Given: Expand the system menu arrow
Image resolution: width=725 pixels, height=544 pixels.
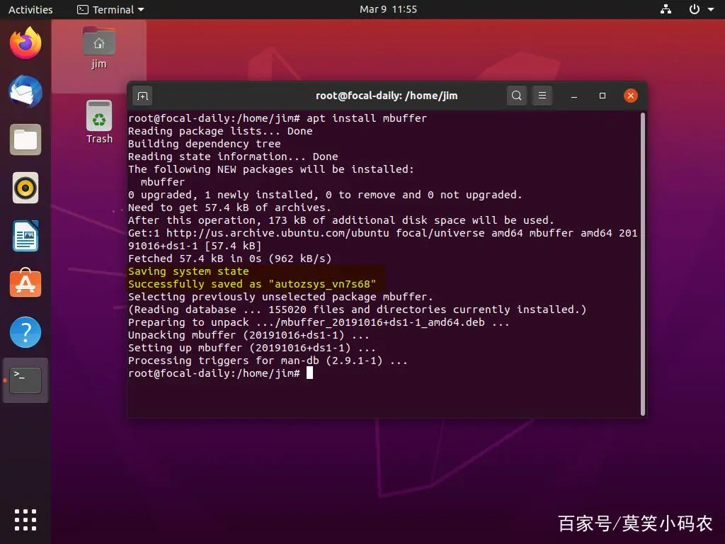Looking at the screenshot, I should [x=711, y=9].
